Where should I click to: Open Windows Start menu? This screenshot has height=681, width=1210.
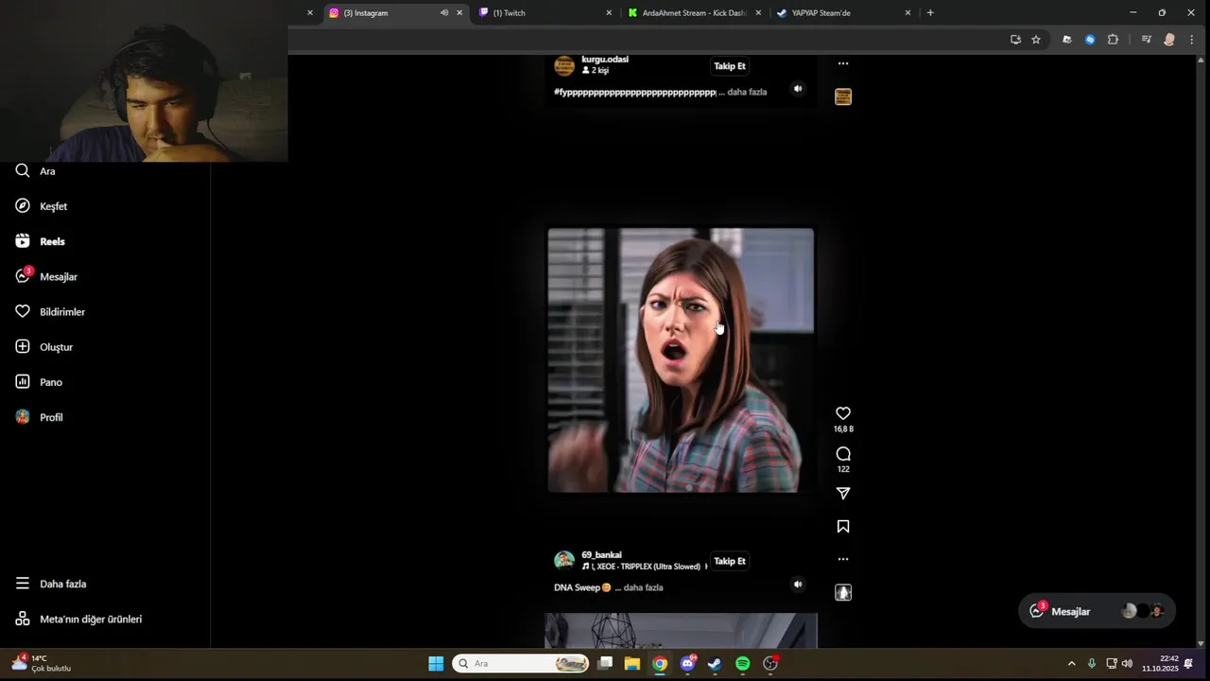coord(436,664)
